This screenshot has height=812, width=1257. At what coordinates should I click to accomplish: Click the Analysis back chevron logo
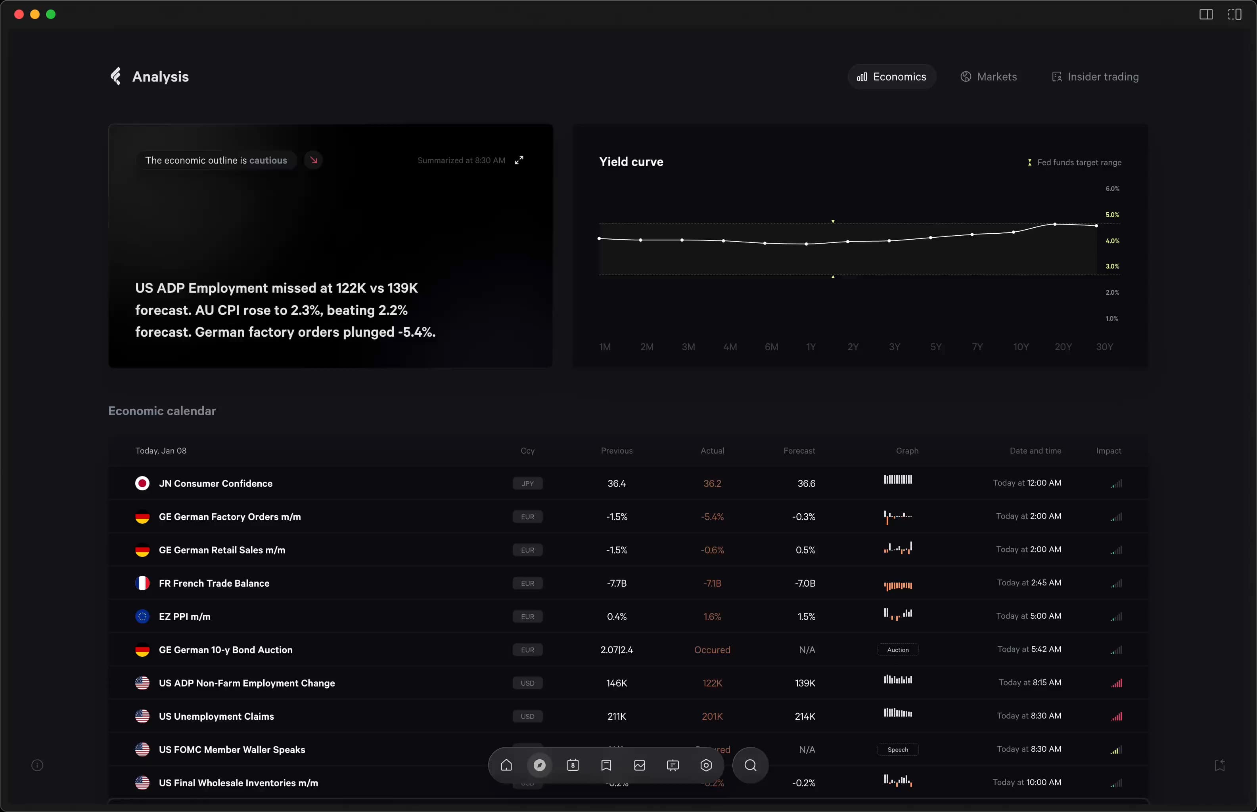click(x=116, y=76)
